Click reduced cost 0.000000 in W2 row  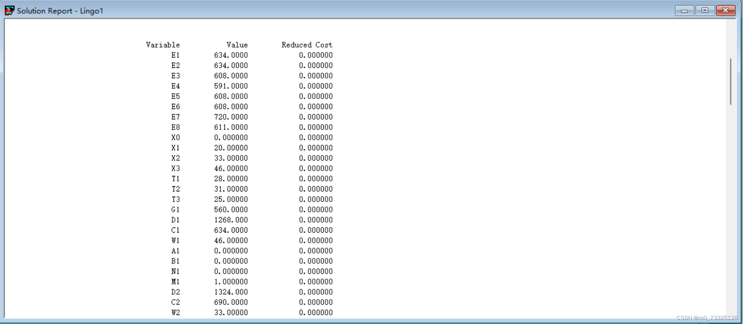click(316, 313)
